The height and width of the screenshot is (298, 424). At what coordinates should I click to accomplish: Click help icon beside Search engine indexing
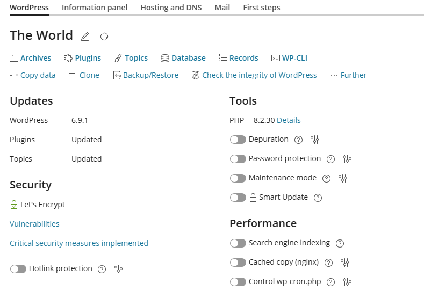(340, 243)
